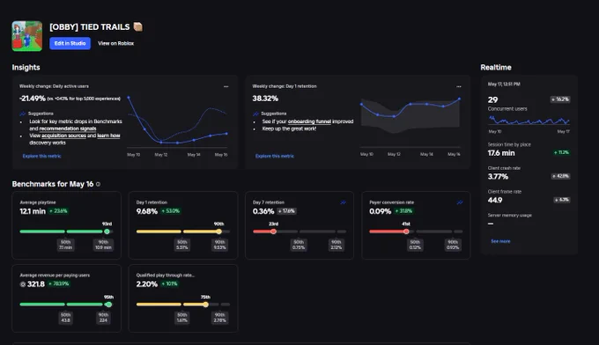
Task: Click Suggestions icon in Daily active users card
Action: [x=23, y=114]
